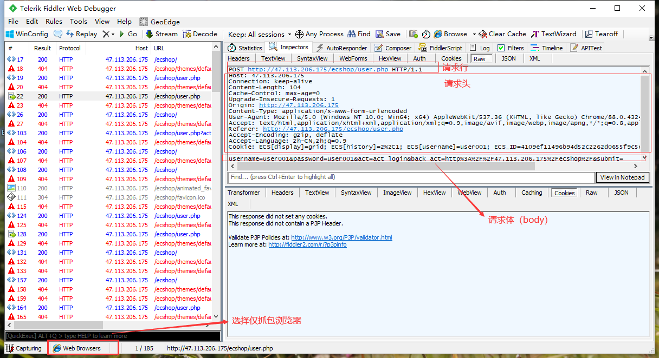Select the response XML tab

click(x=233, y=204)
